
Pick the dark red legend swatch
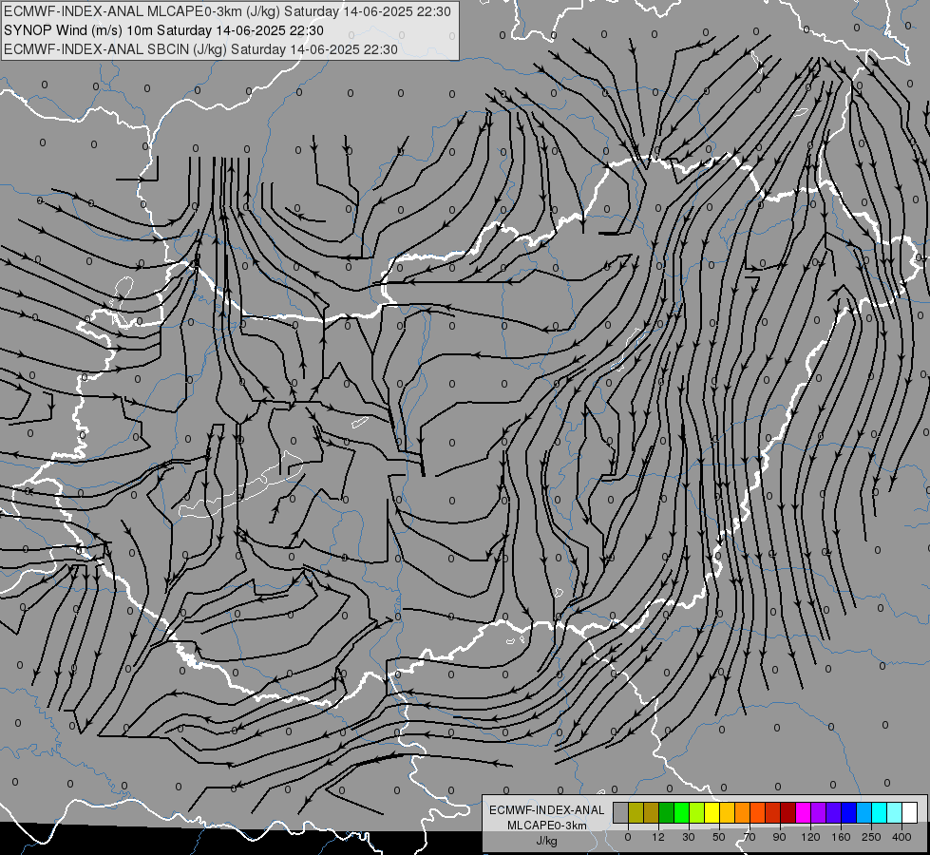point(788,812)
